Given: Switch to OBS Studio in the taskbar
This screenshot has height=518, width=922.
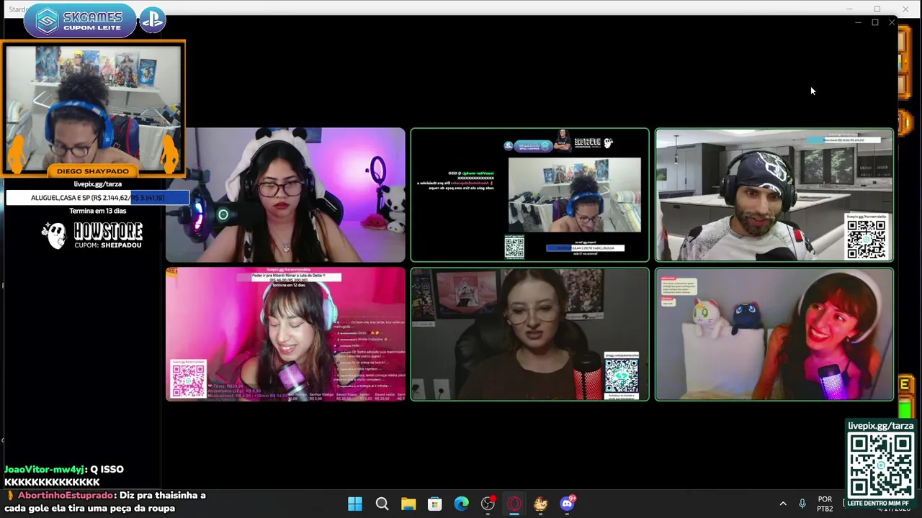Looking at the screenshot, I should coord(488,504).
